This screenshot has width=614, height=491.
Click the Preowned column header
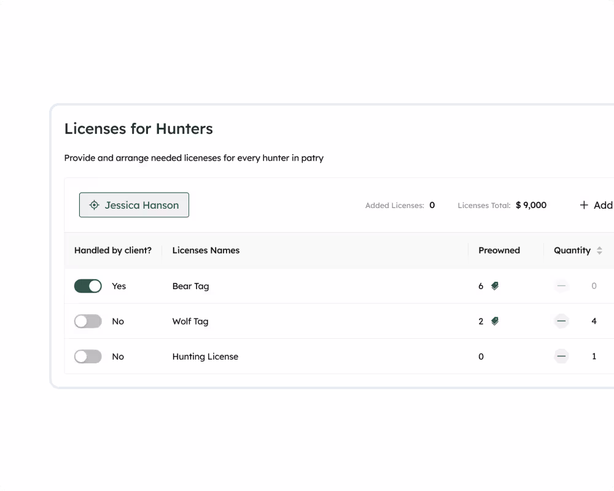tap(499, 250)
